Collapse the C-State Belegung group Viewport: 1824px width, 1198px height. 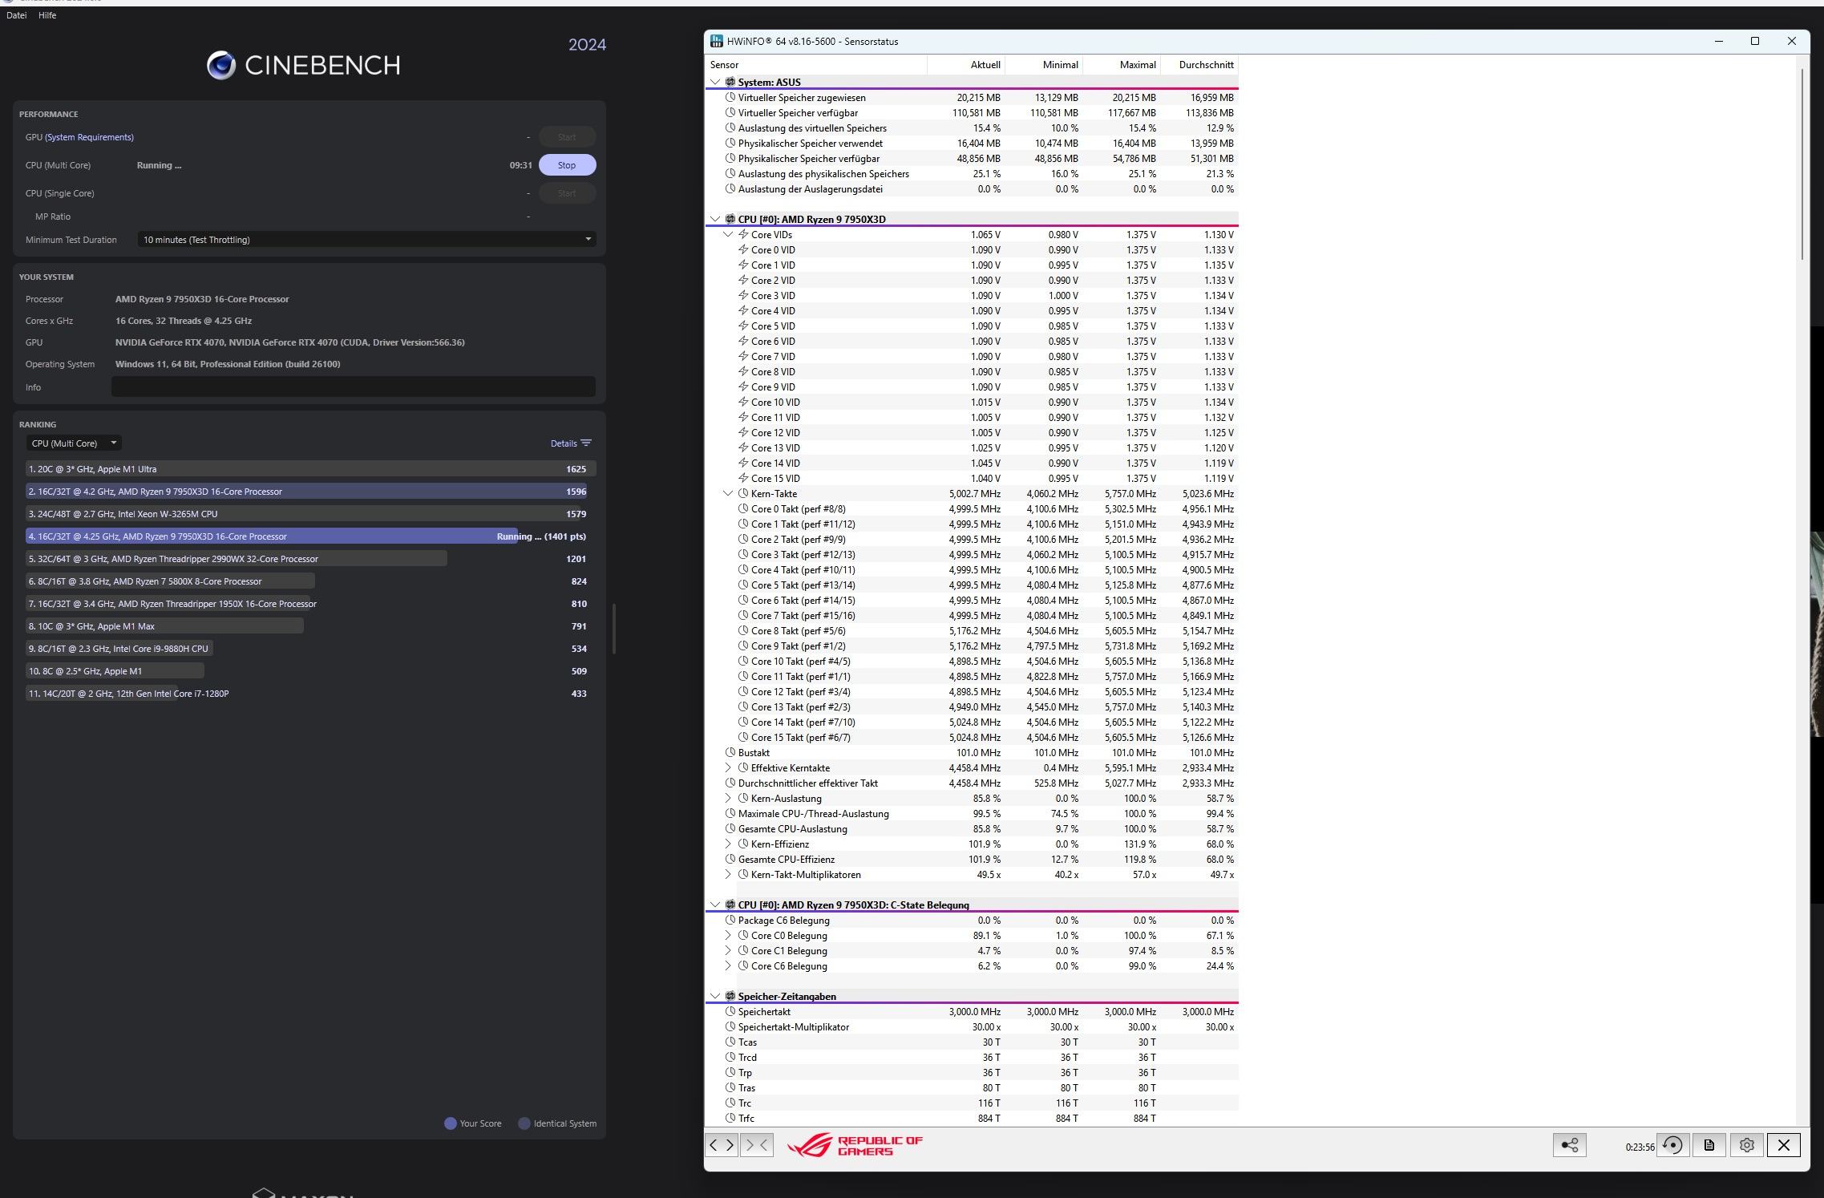715,905
